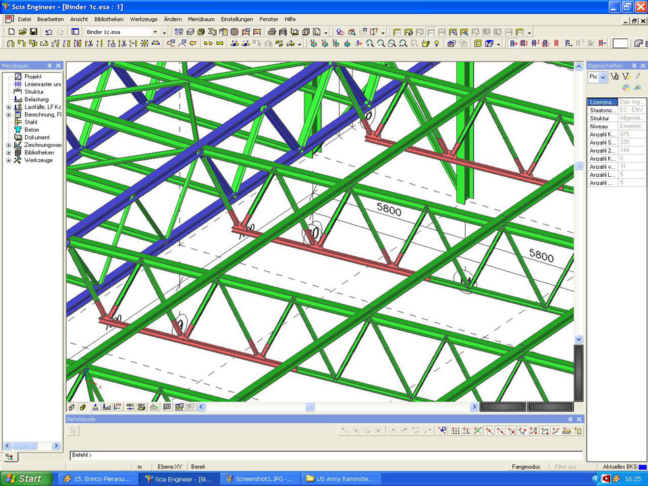The image size is (648, 486).
Task: Click the Undo arrow icon
Action: click(49, 32)
